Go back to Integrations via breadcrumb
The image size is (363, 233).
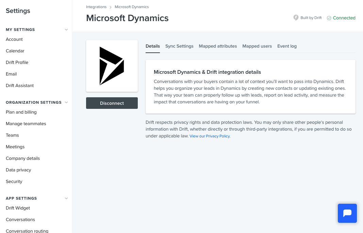tap(96, 7)
